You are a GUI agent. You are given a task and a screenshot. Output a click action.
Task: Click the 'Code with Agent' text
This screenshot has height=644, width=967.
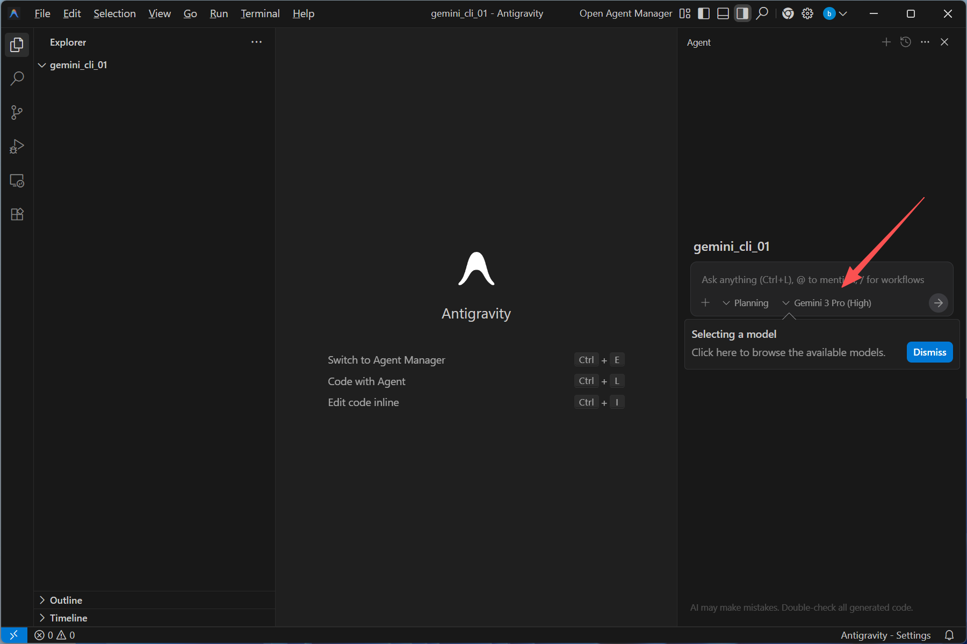(x=366, y=381)
